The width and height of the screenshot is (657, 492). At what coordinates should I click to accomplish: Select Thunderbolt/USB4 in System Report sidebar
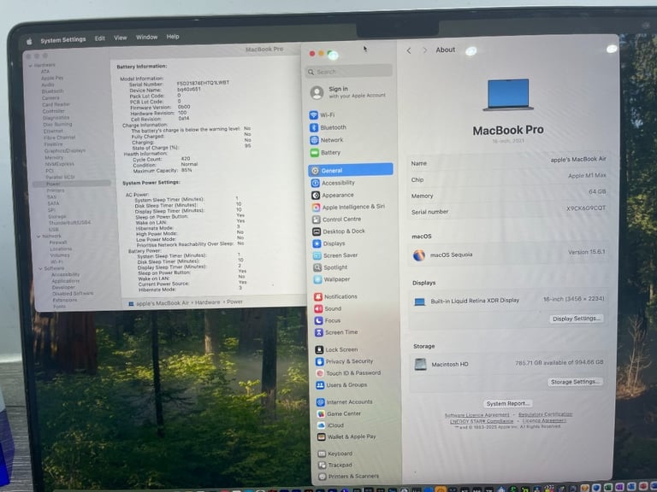pos(69,223)
